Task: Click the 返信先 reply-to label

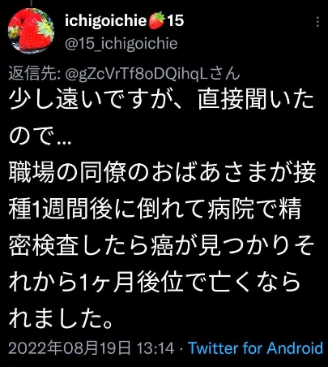Action: 34,74
